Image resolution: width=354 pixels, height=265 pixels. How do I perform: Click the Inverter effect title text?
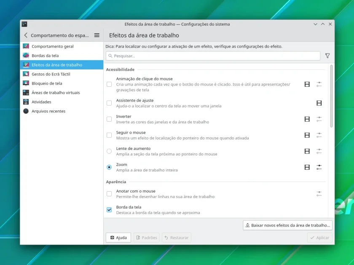point(123,116)
